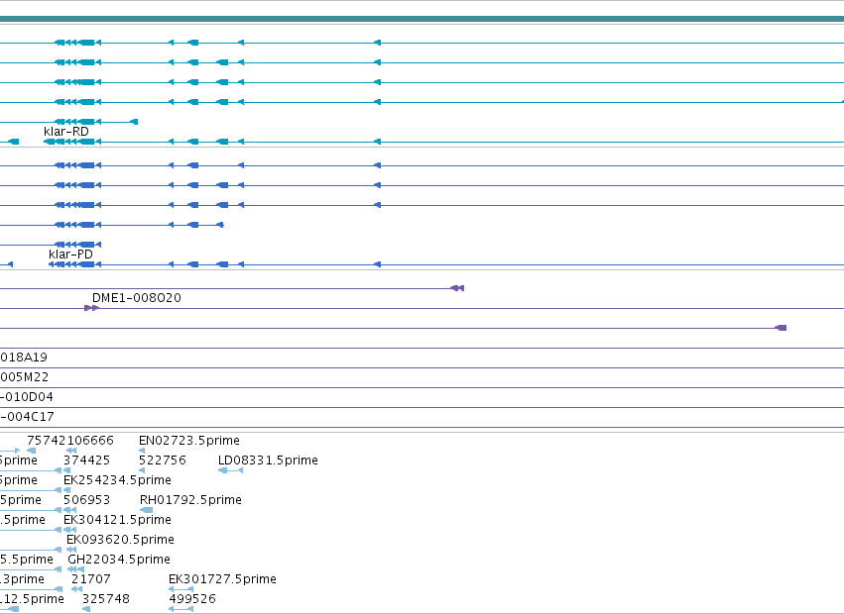
Task: Select the EN02723.5prime EST label
Action: pos(188,441)
